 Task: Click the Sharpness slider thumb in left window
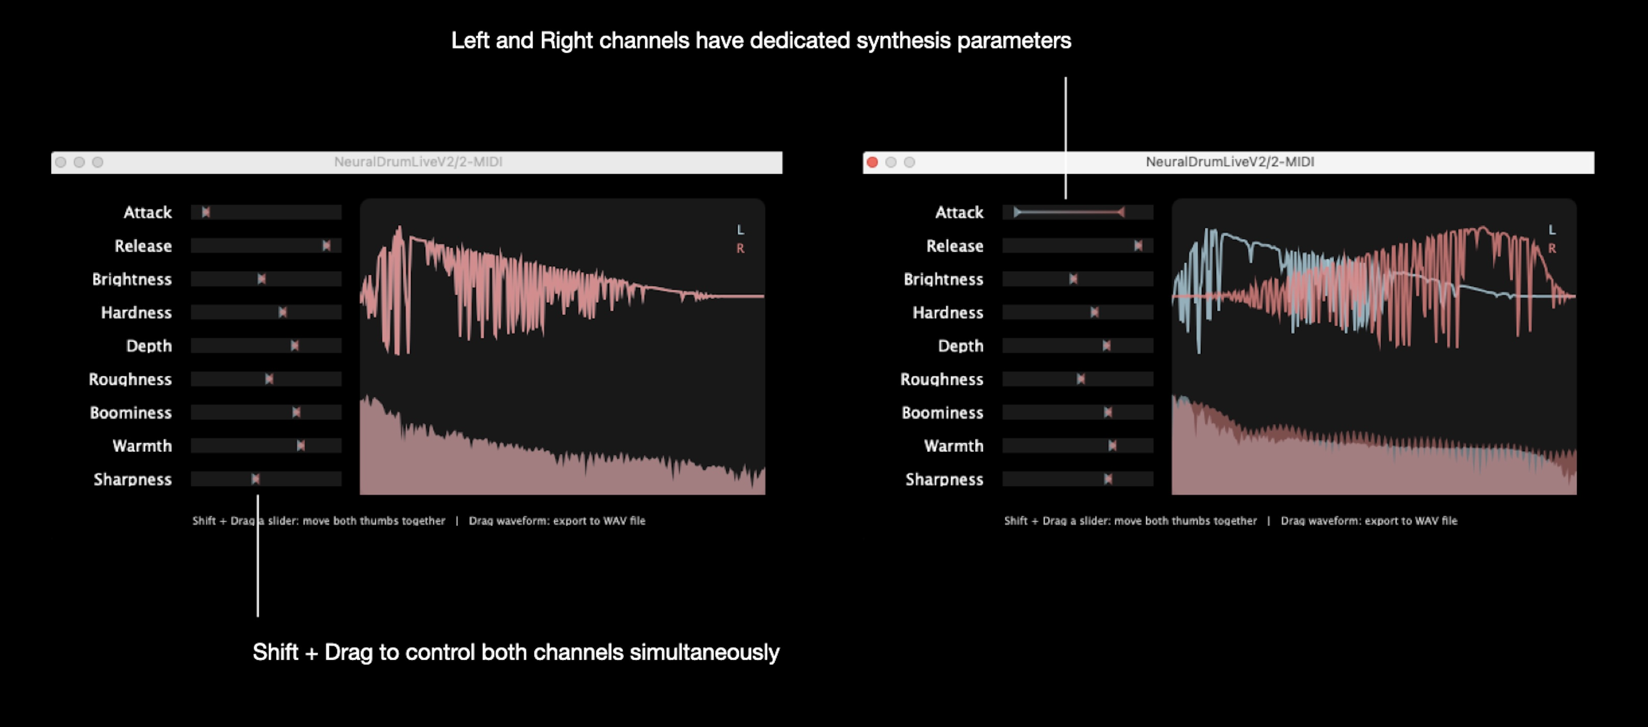(255, 479)
